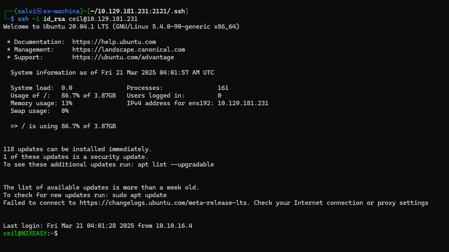449x252 pixels.
Task: Click the Welcome to Ubuntu 20.04.1 banner
Action: (121, 27)
